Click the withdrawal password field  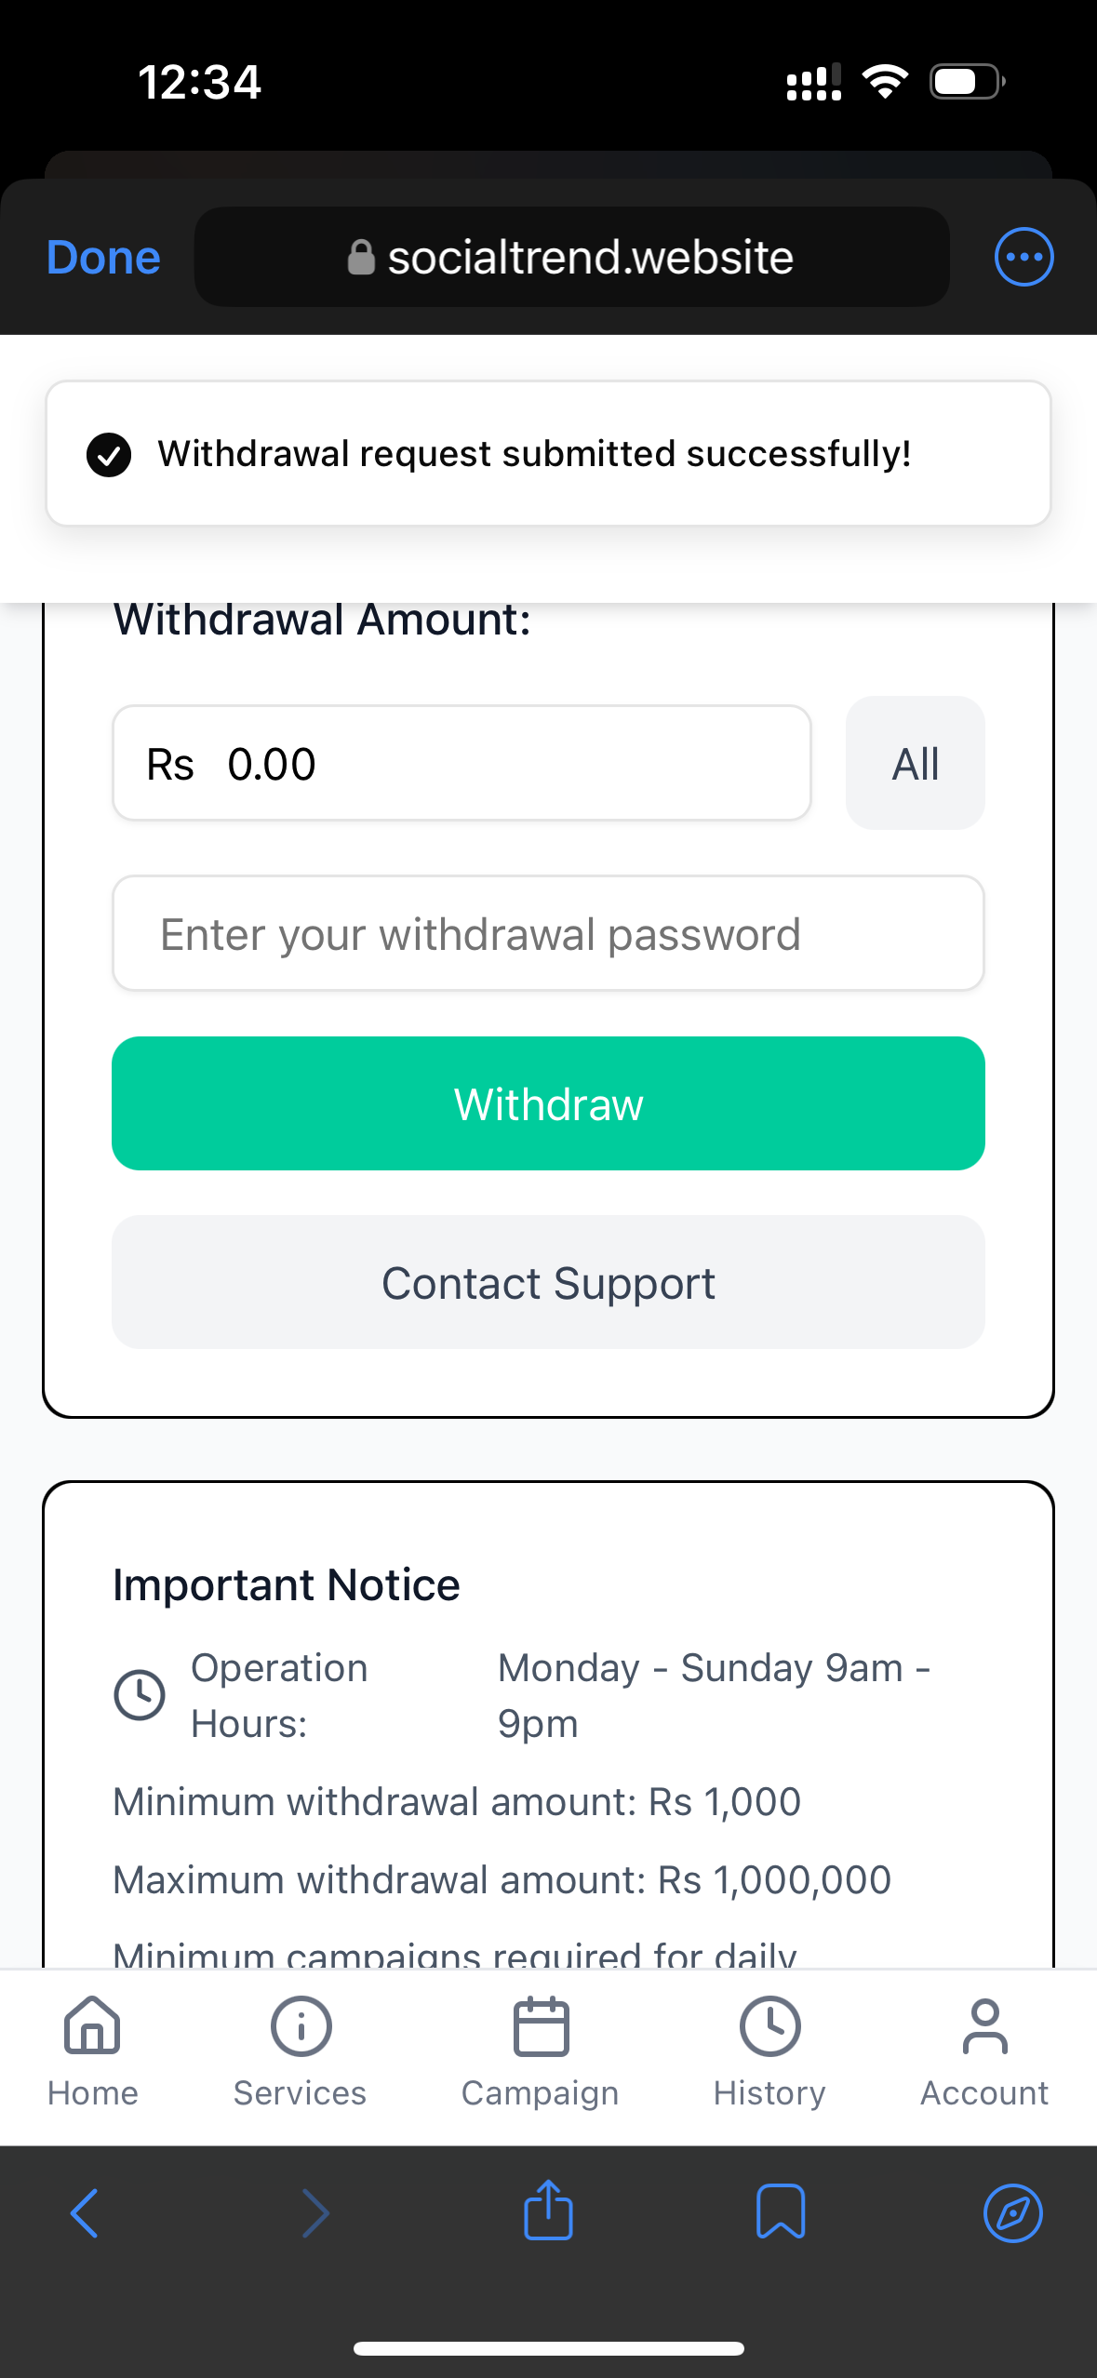[548, 933]
